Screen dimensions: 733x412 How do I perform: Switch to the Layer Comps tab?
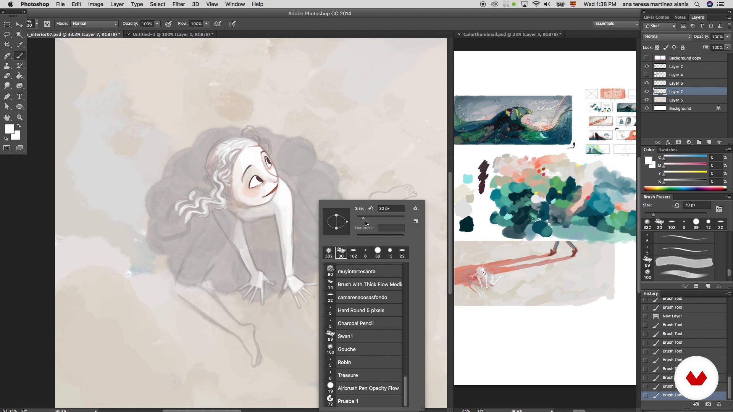[x=656, y=17]
